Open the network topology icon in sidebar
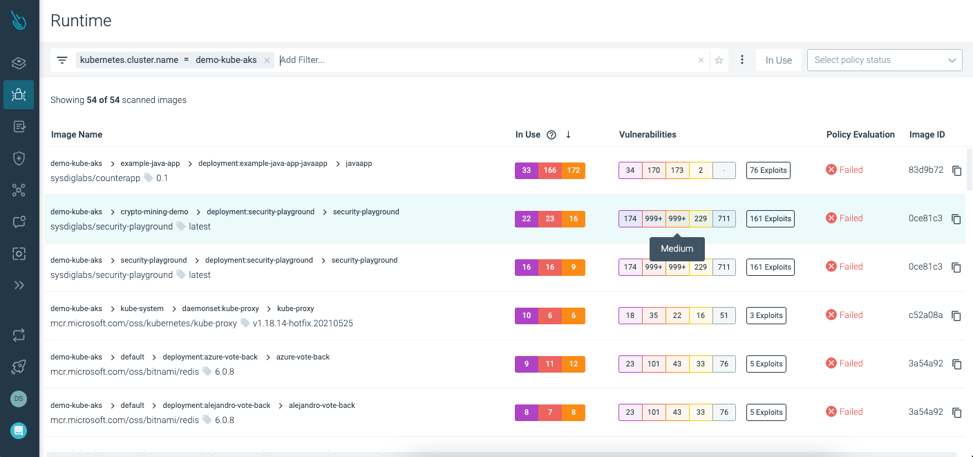 [18, 190]
